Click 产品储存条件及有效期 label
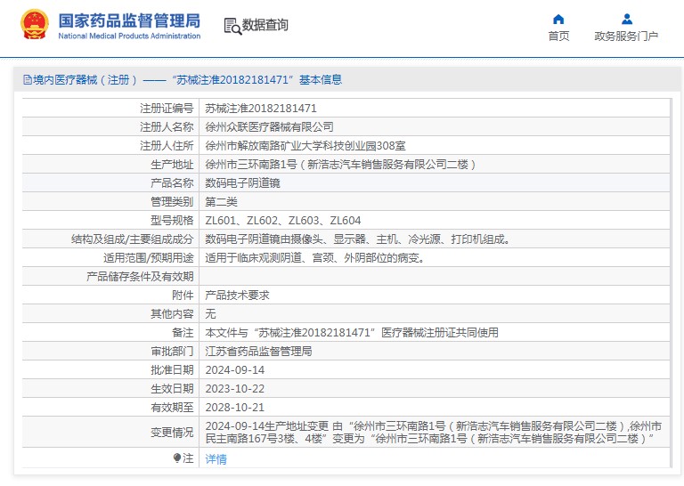Image resolution: width=684 pixels, height=486 pixels. 140,277
